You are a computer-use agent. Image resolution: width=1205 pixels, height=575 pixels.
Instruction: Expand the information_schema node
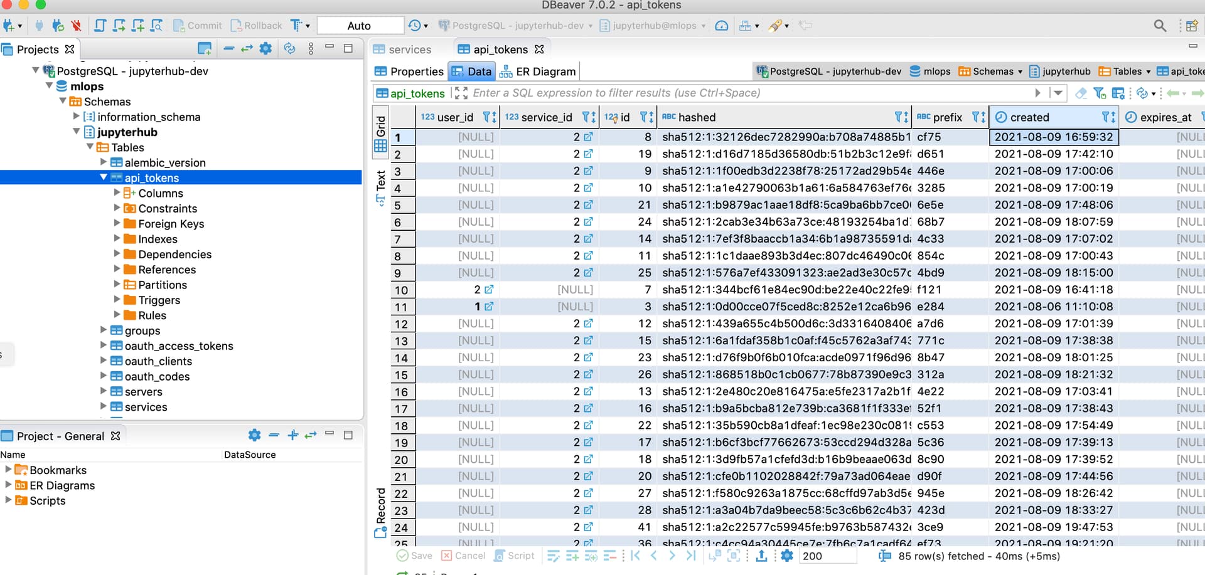coord(76,116)
